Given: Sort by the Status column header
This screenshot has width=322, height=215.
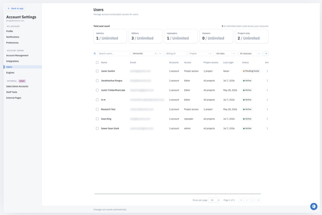Looking at the screenshot, I should (246, 62).
